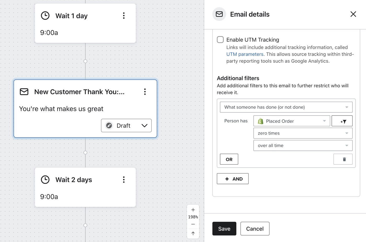Viewport: 366px width, 242px height.
Task: Add an OR condition to filter
Action: 229,159
